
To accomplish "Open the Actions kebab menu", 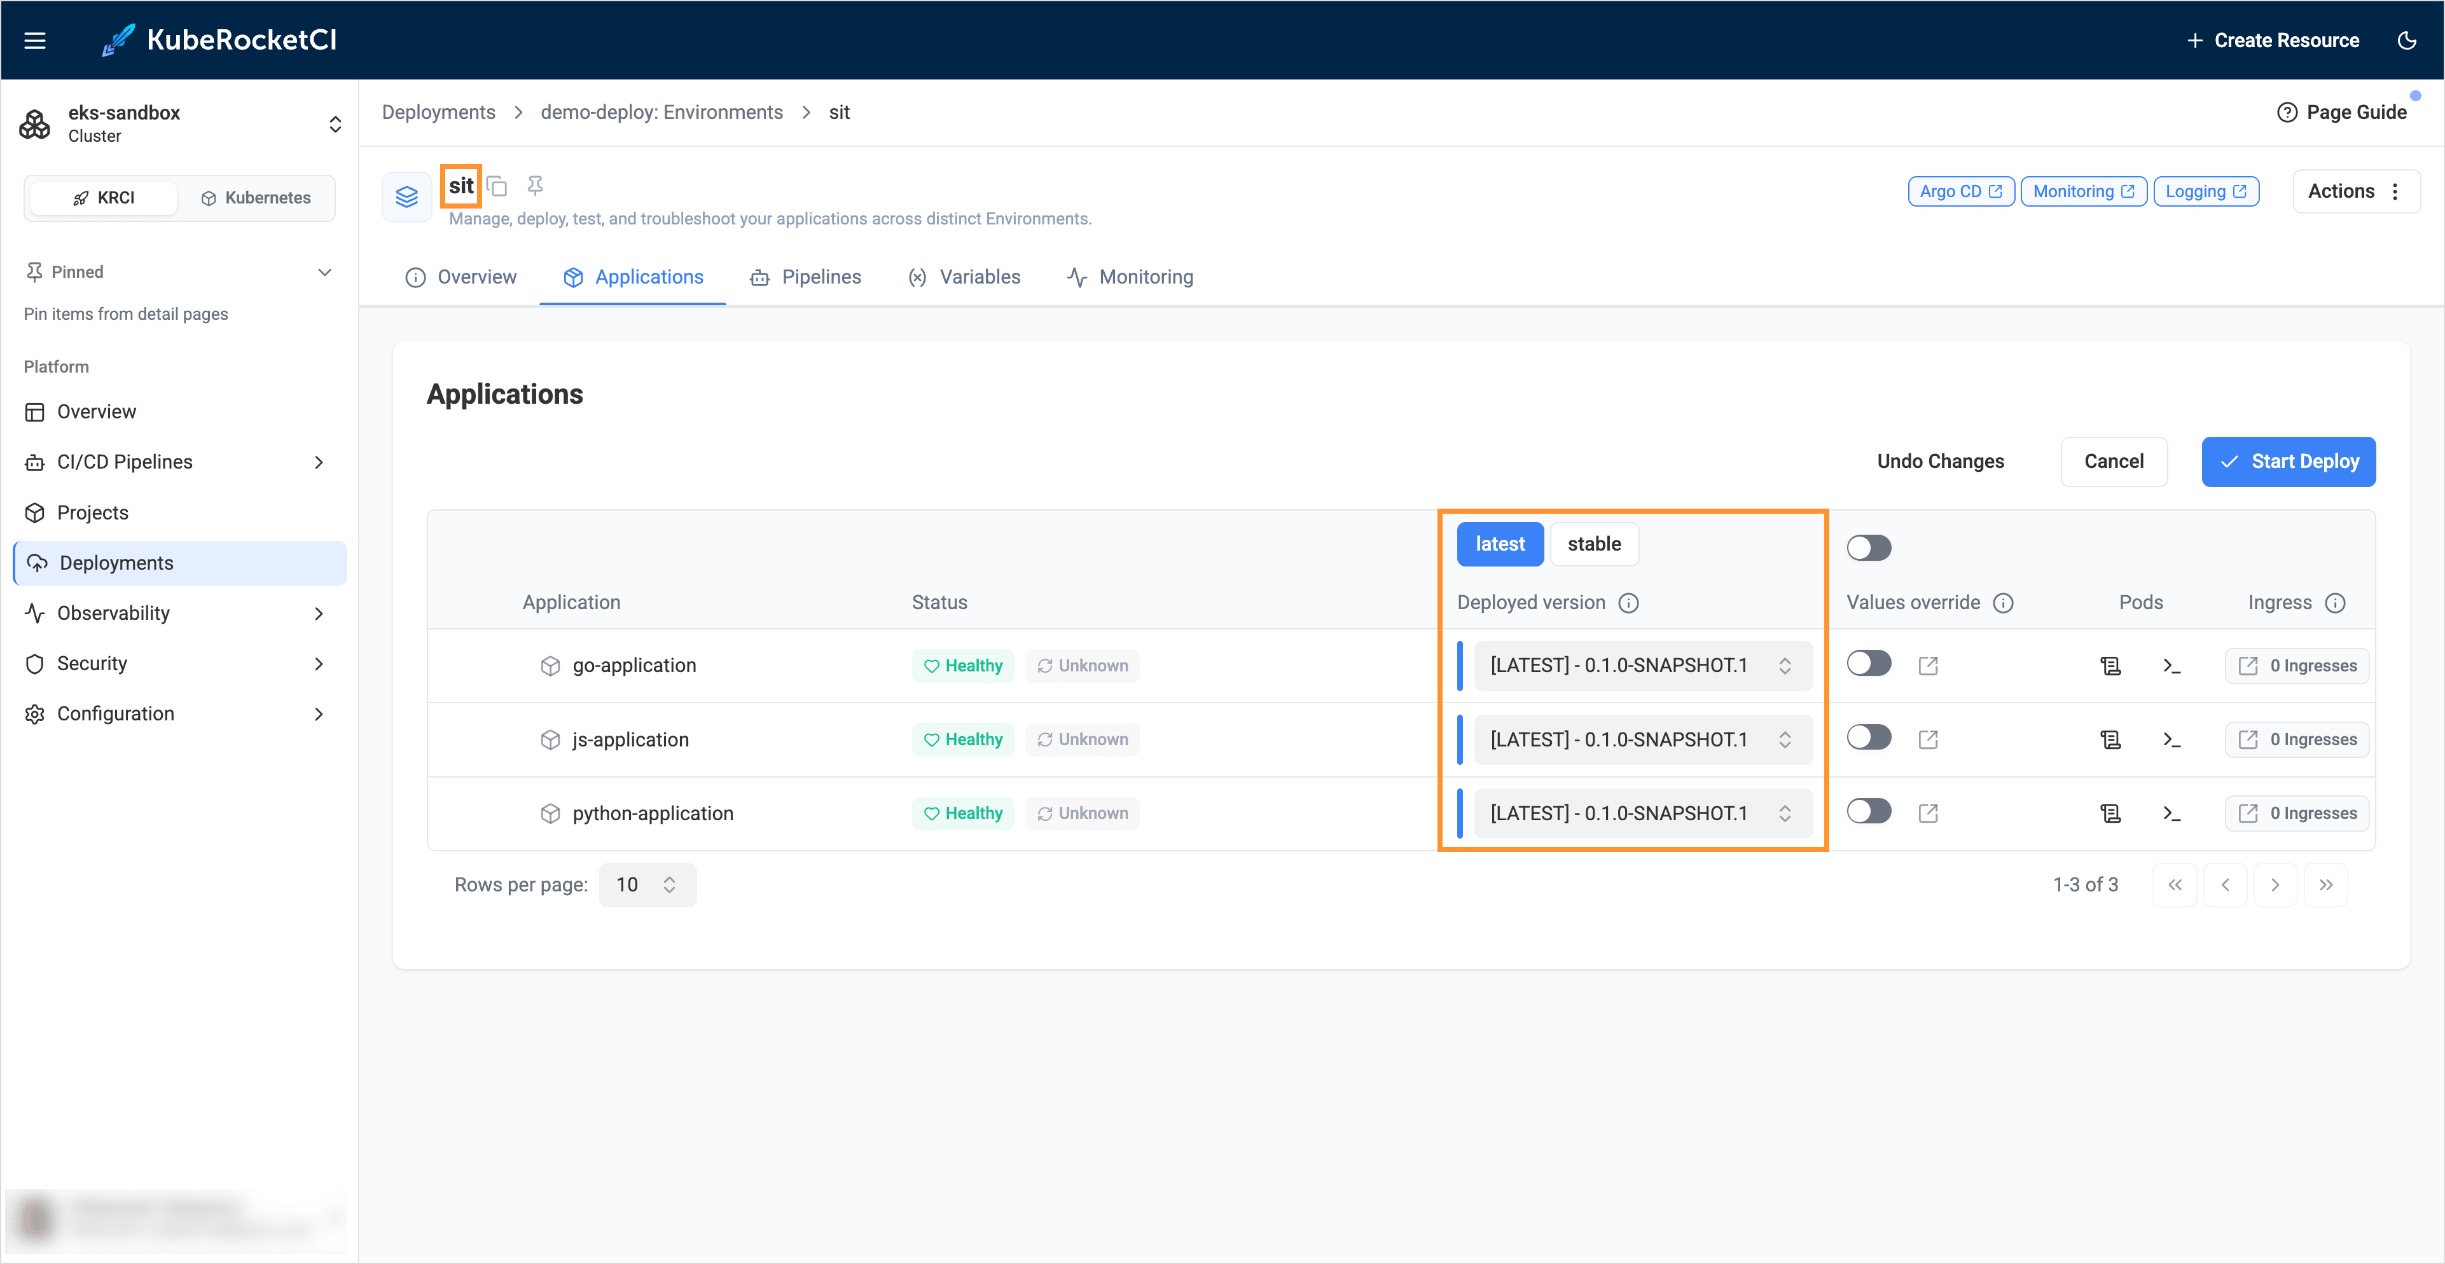I will [2356, 191].
